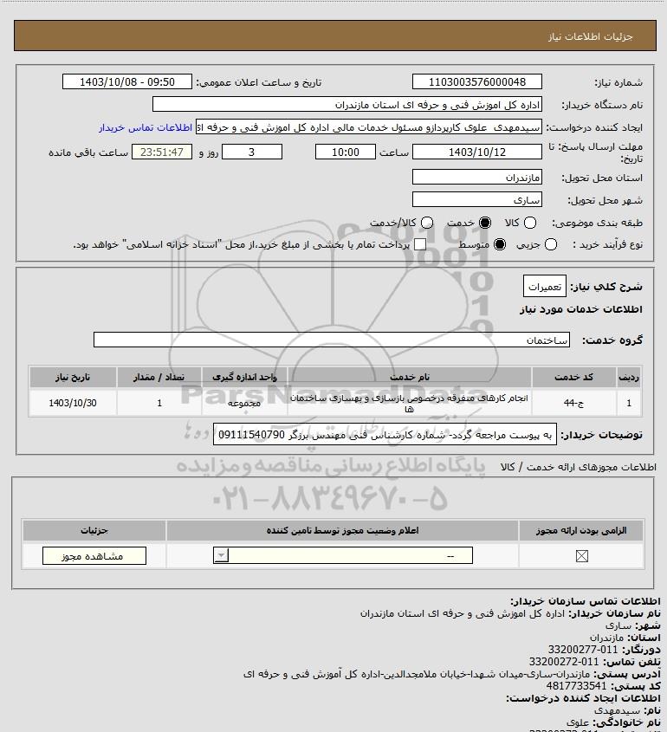Select the متوسط purchase type radio
The width and height of the screenshot is (667, 732).
tap(500, 244)
